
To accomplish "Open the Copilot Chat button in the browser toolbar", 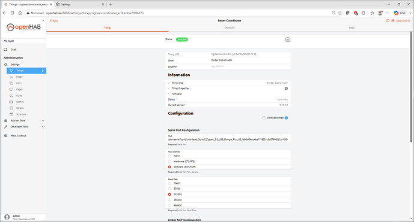I will [x=400, y=13].
